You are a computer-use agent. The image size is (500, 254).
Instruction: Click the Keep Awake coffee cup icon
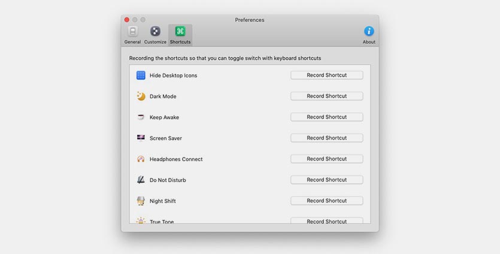141,117
